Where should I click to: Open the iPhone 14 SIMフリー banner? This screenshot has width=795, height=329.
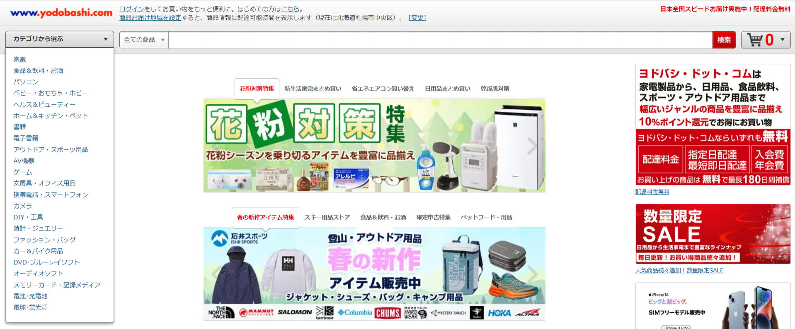(713, 306)
